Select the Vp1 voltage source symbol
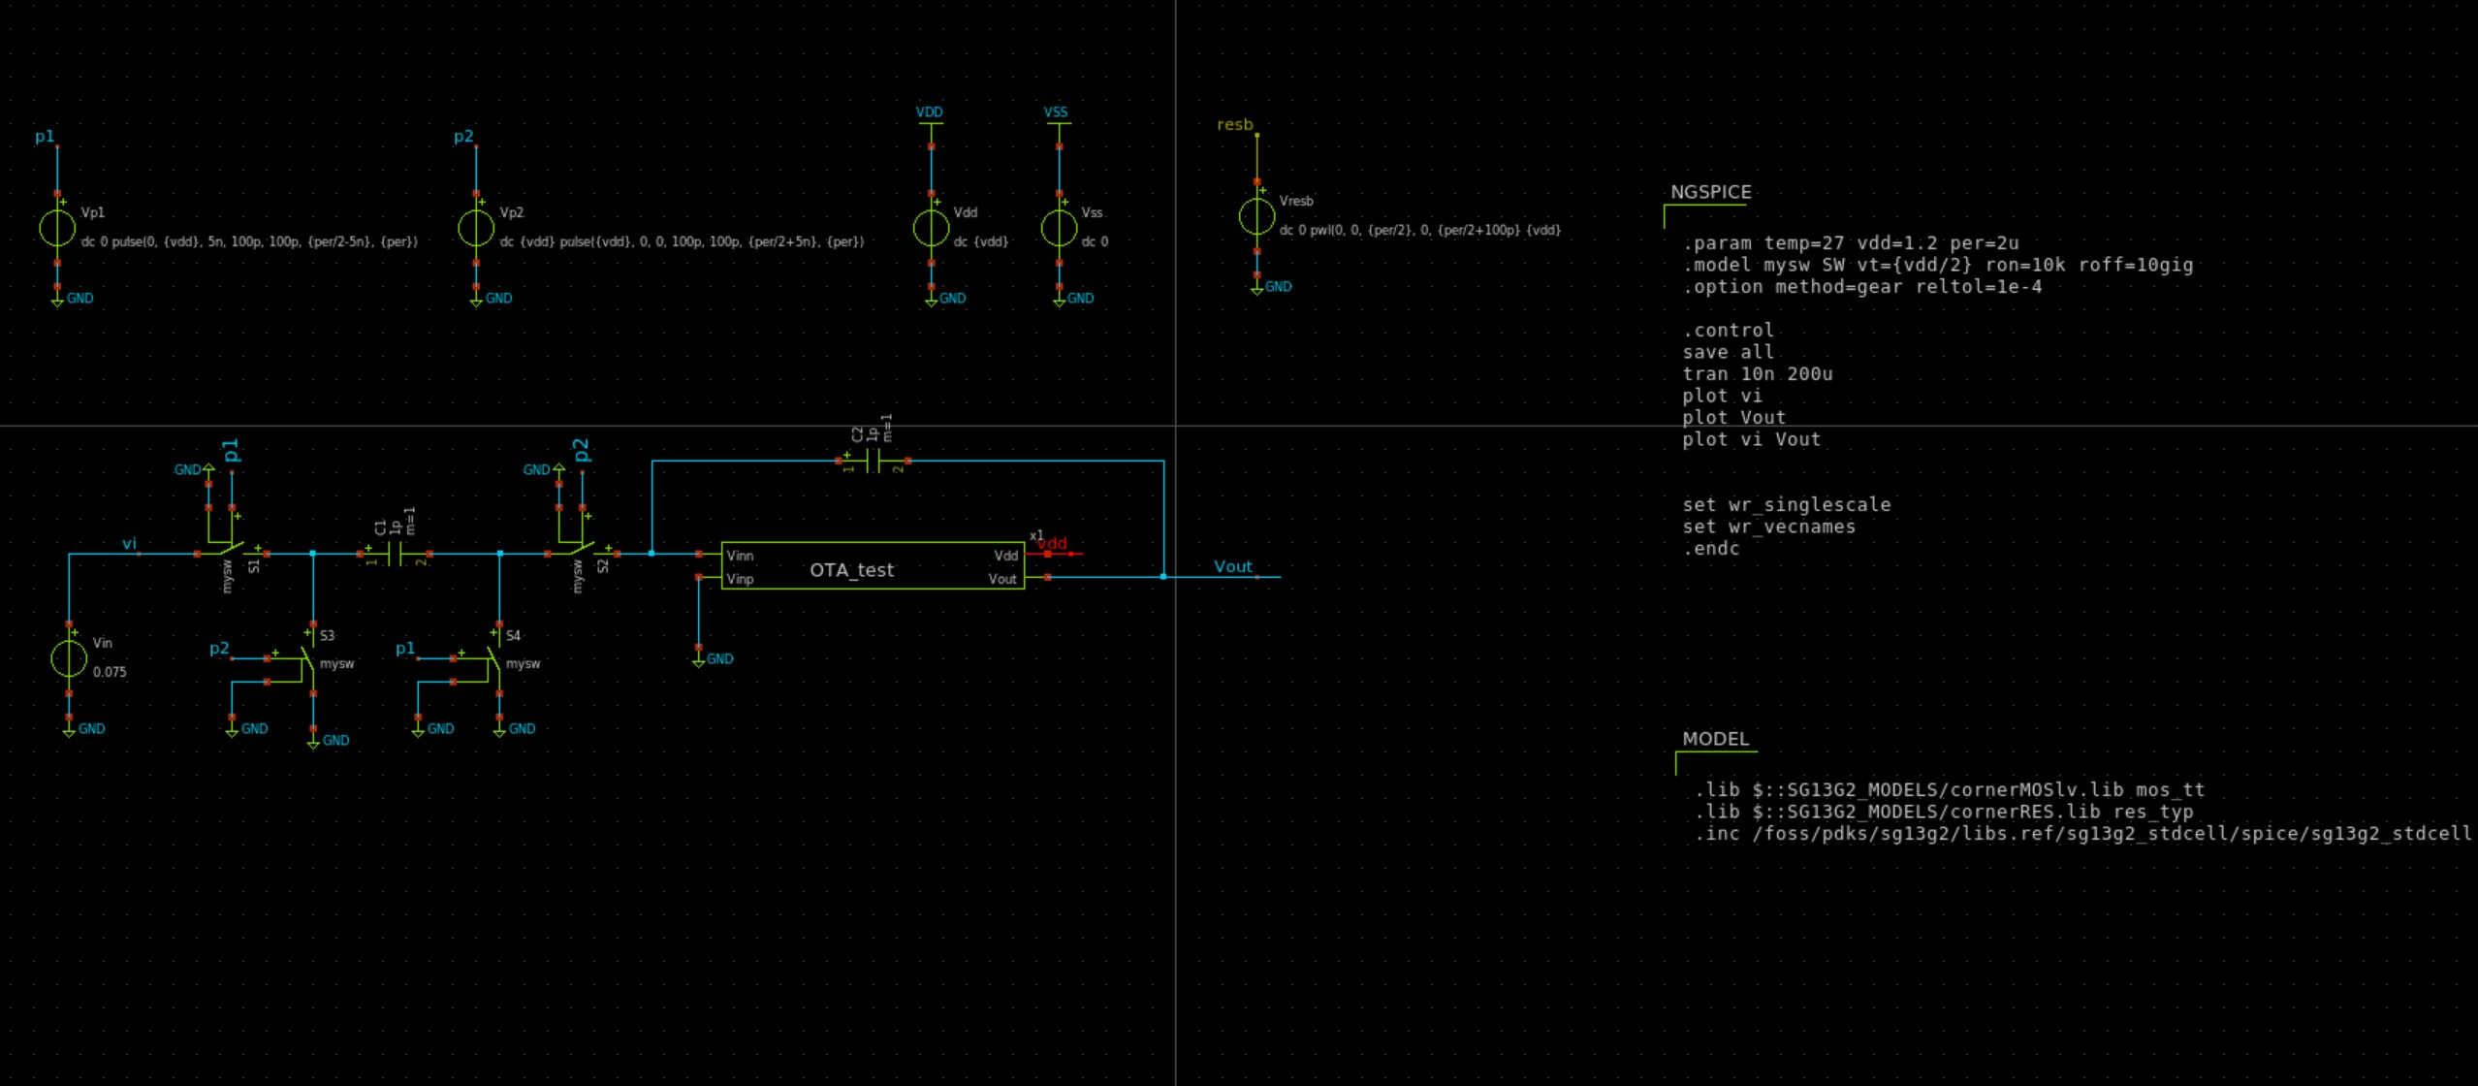 click(x=57, y=228)
